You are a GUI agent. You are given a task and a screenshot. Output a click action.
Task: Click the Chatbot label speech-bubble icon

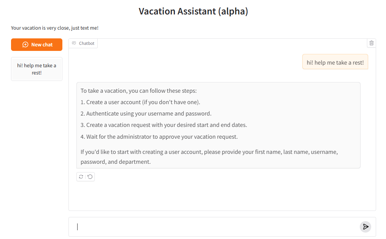(74, 43)
